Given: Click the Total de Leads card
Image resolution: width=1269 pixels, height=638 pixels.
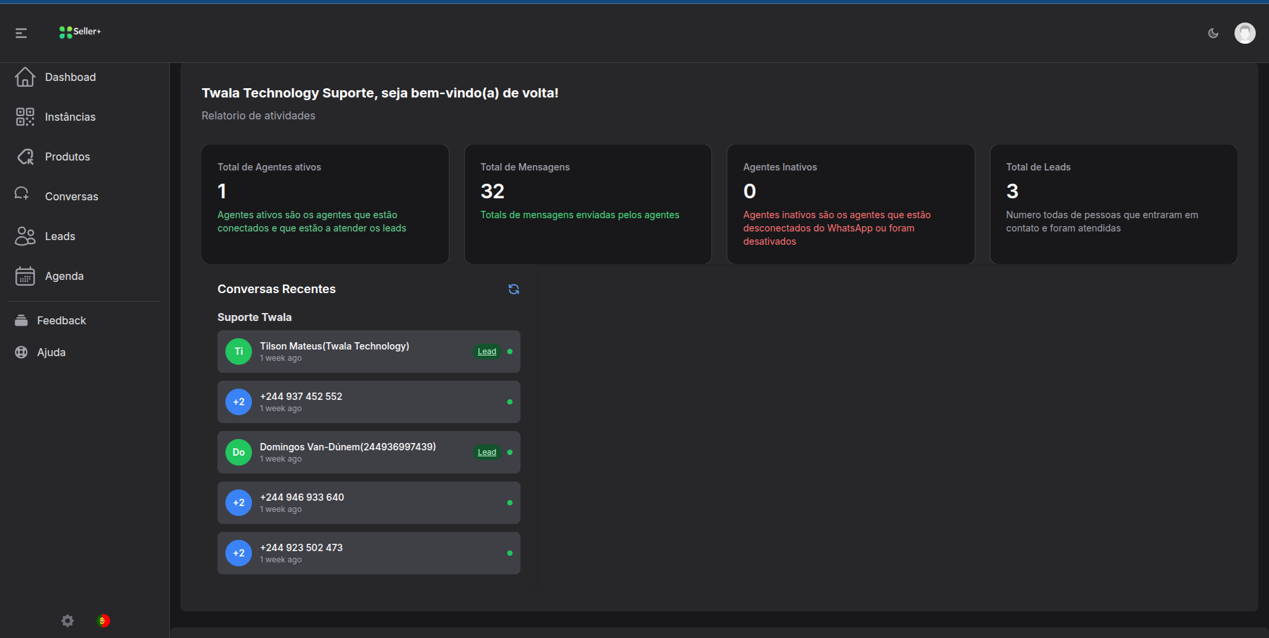Looking at the screenshot, I should 1114,204.
